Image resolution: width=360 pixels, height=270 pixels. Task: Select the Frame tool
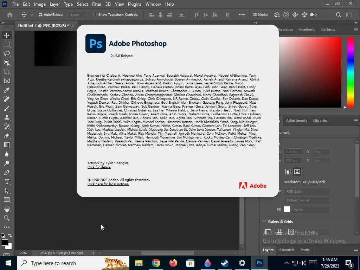point(7,81)
